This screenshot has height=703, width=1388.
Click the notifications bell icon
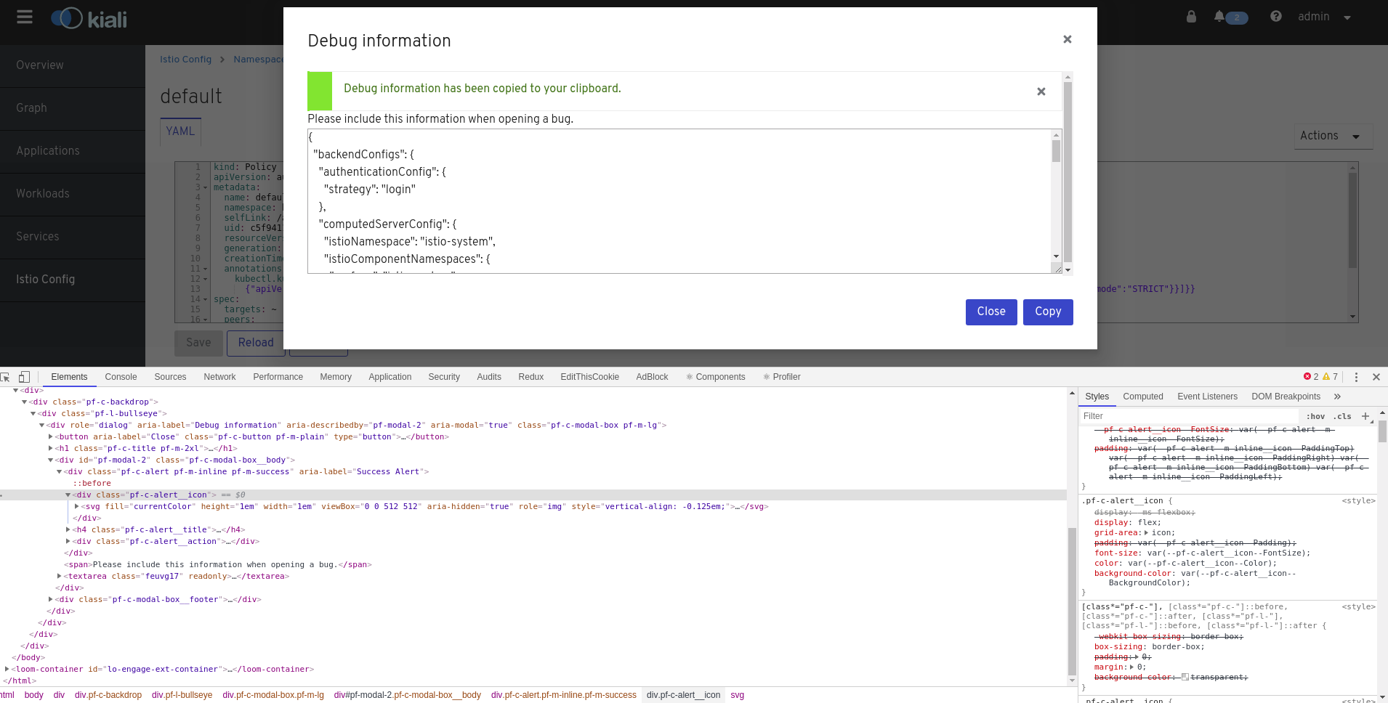coord(1219,16)
